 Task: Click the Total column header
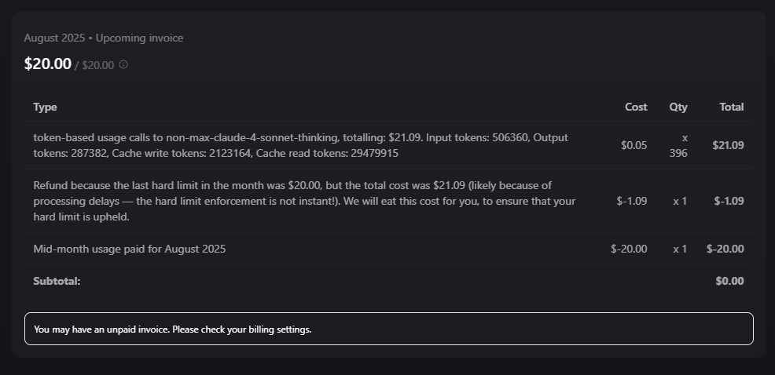732,107
